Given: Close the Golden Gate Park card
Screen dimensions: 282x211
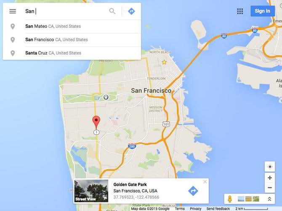Looking at the screenshot, I should (x=205, y=182).
